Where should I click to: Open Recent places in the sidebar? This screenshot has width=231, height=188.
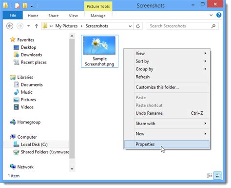34,63
